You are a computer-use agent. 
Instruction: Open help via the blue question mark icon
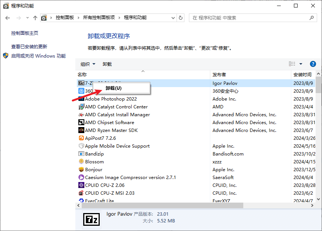(x=313, y=64)
